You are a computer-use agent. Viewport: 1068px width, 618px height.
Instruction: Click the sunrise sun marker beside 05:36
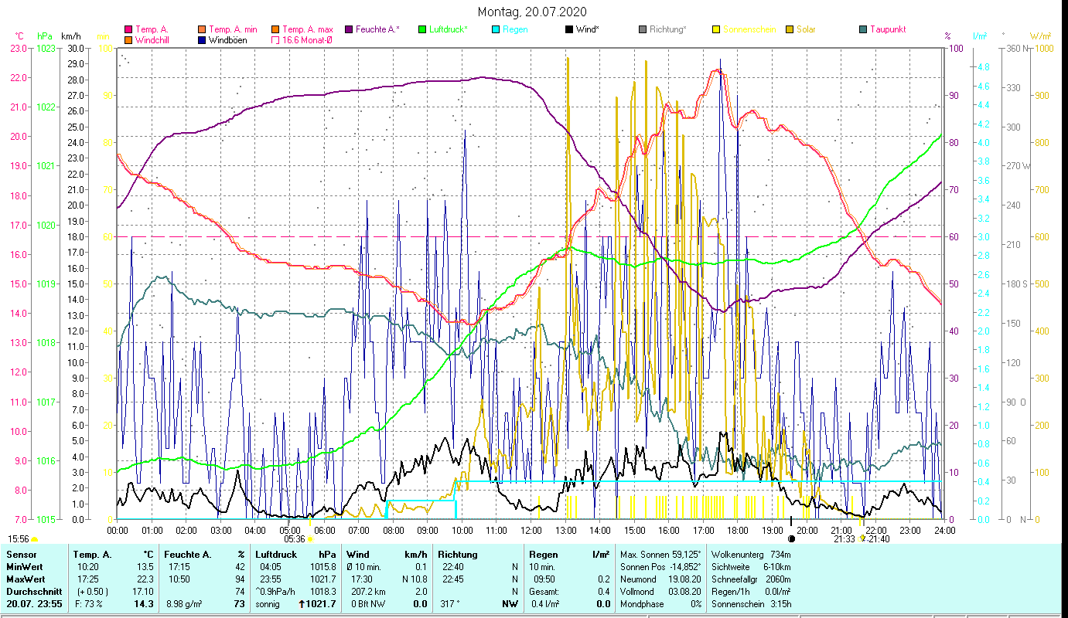[x=310, y=539]
